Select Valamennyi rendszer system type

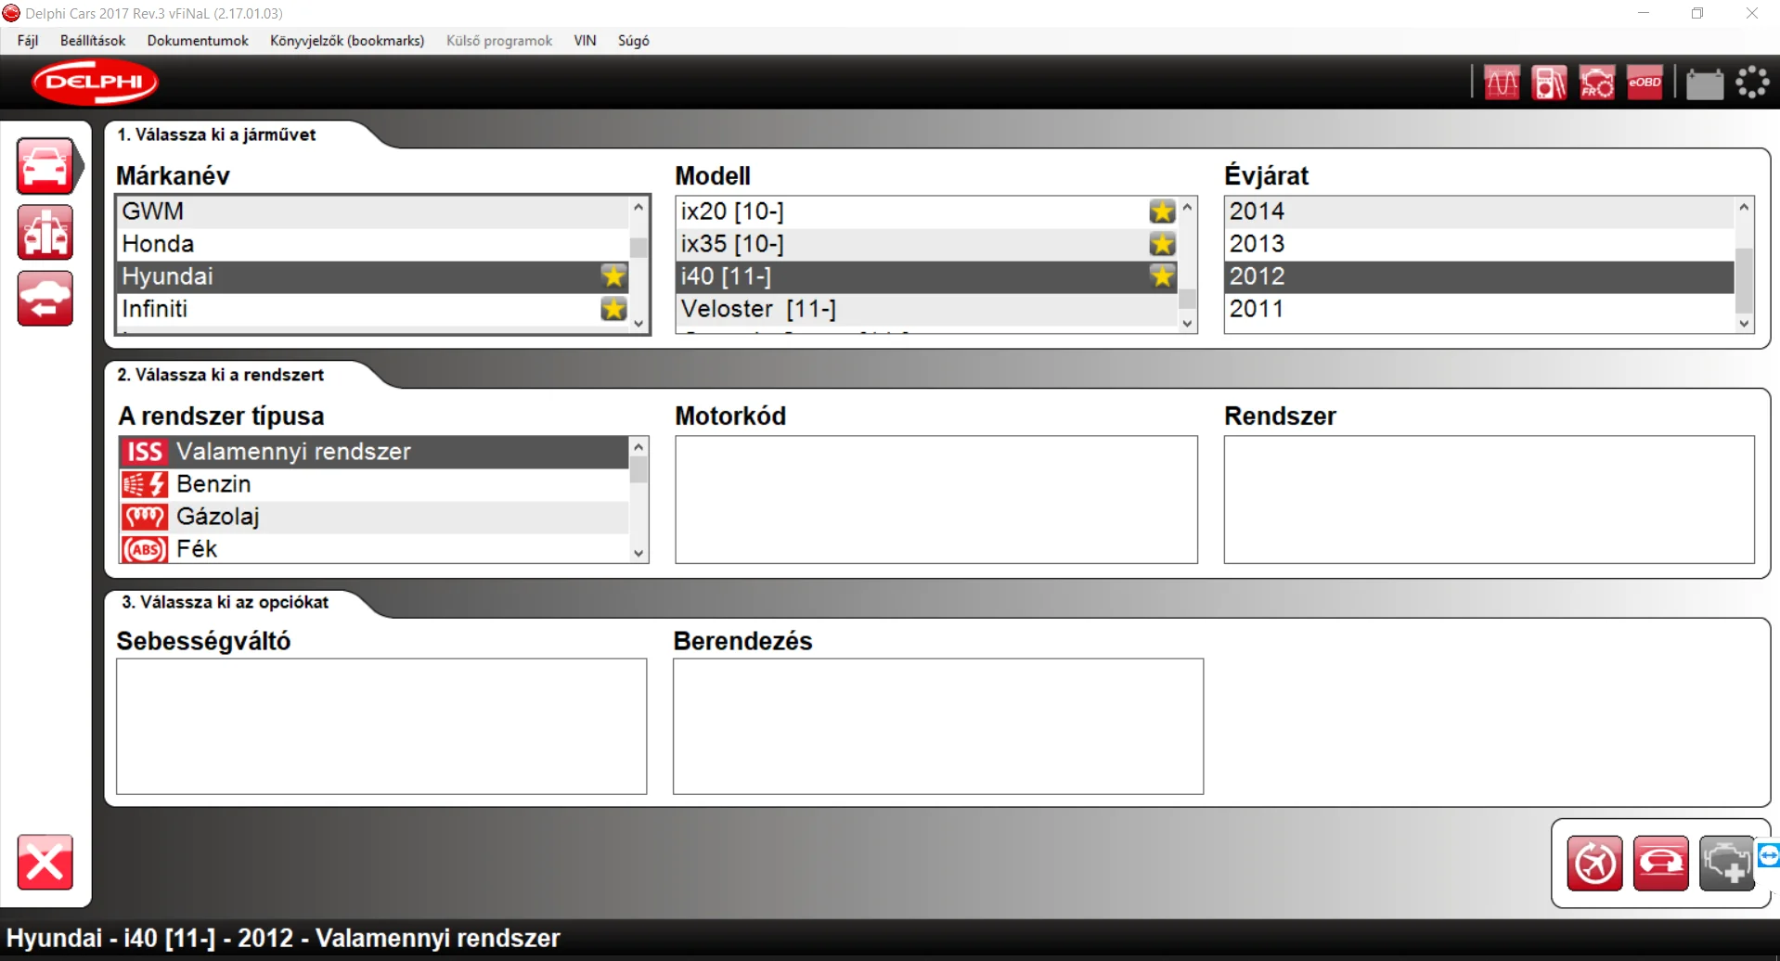373,452
